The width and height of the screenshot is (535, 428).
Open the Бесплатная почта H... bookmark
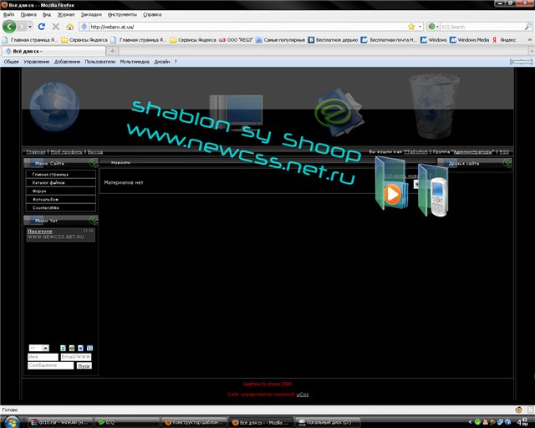click(x=389, y=40)
